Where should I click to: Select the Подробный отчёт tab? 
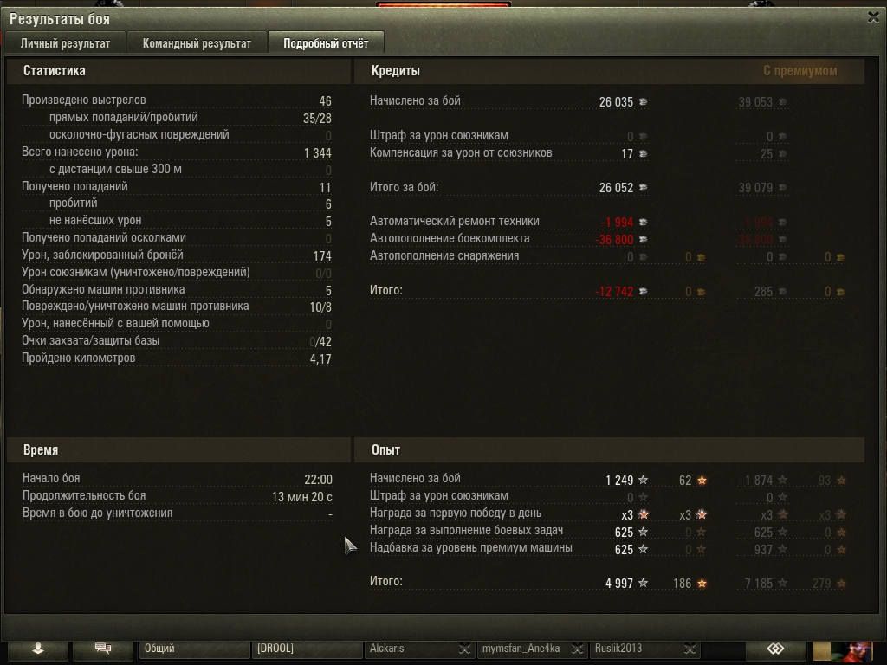coord(326,43)
